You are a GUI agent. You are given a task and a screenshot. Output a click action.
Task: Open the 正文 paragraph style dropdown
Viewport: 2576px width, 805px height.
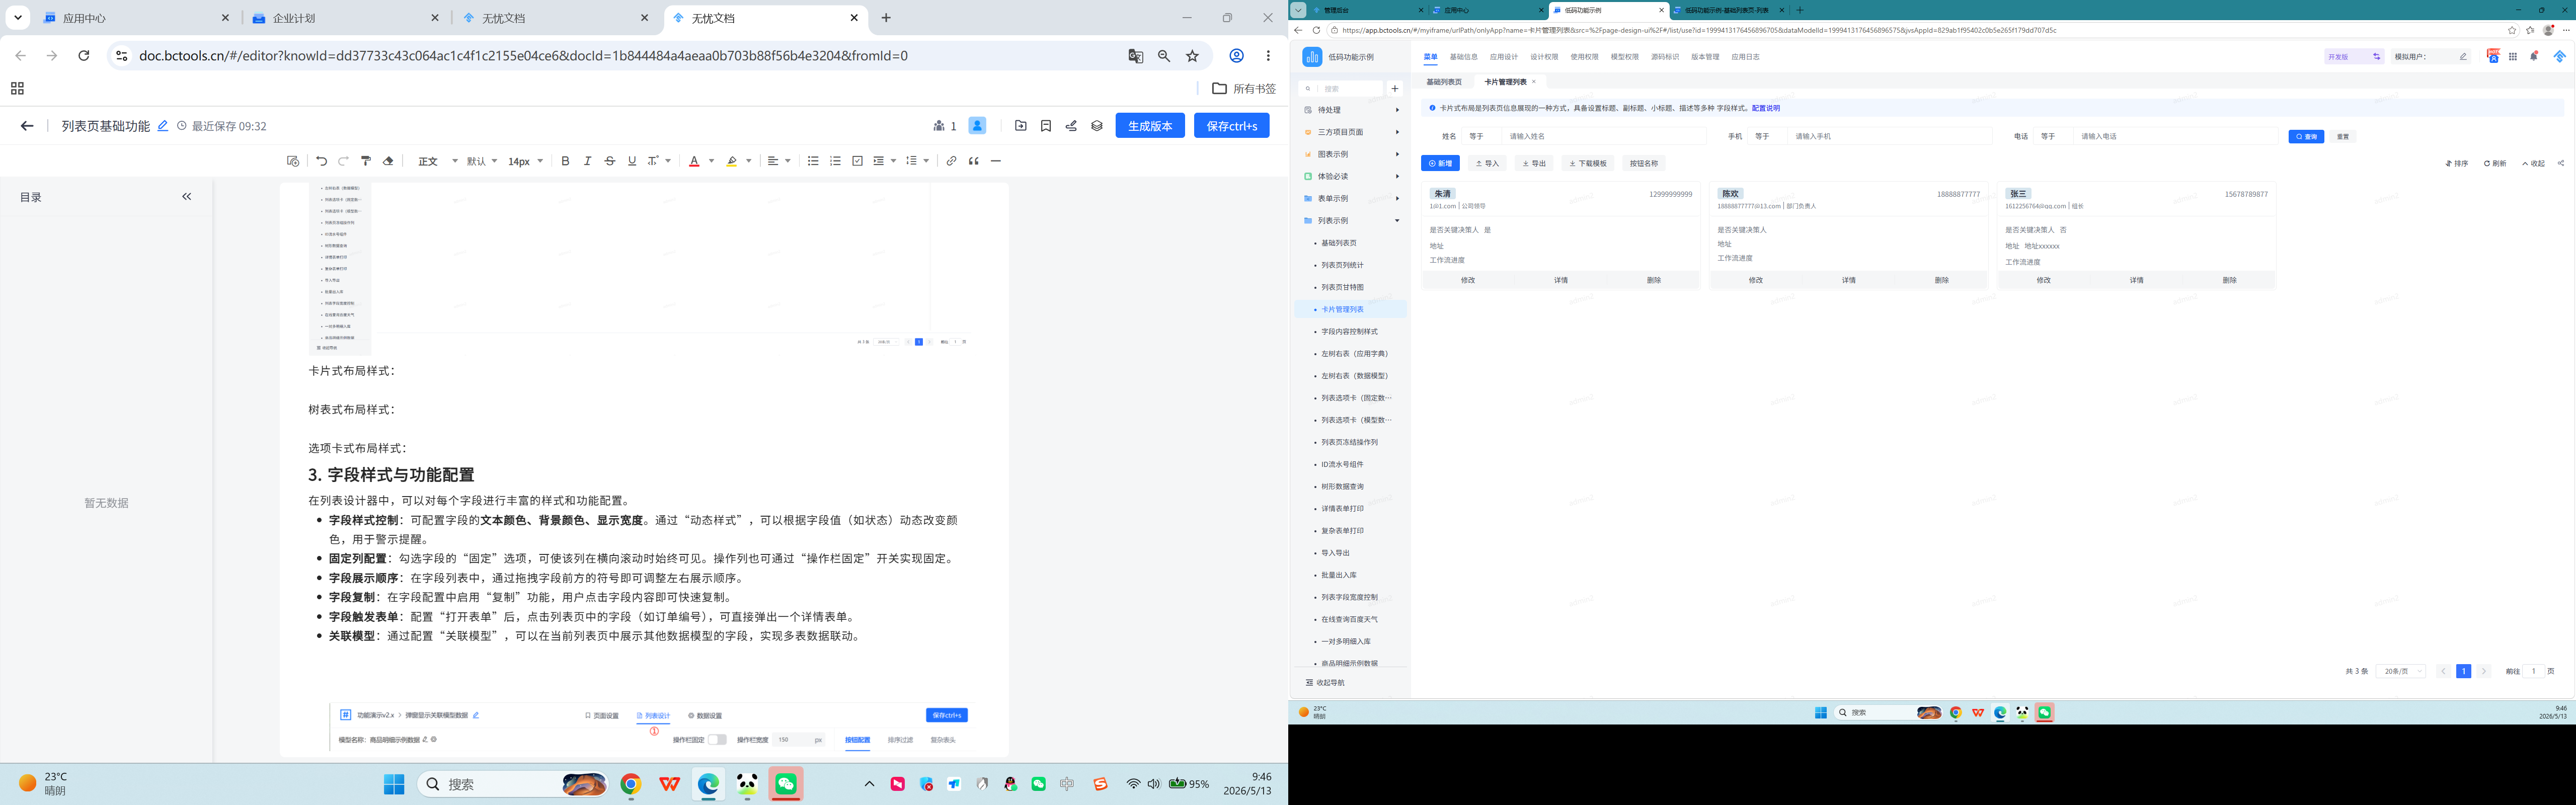pyautogui.click(x=438, y=161)
